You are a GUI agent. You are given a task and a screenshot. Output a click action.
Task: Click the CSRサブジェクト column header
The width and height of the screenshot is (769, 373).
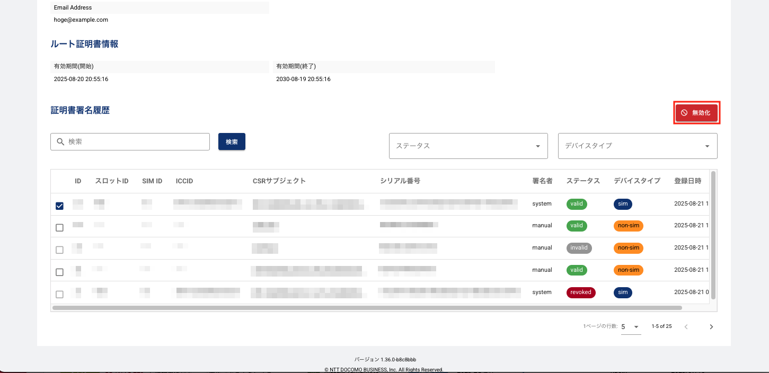279,181
